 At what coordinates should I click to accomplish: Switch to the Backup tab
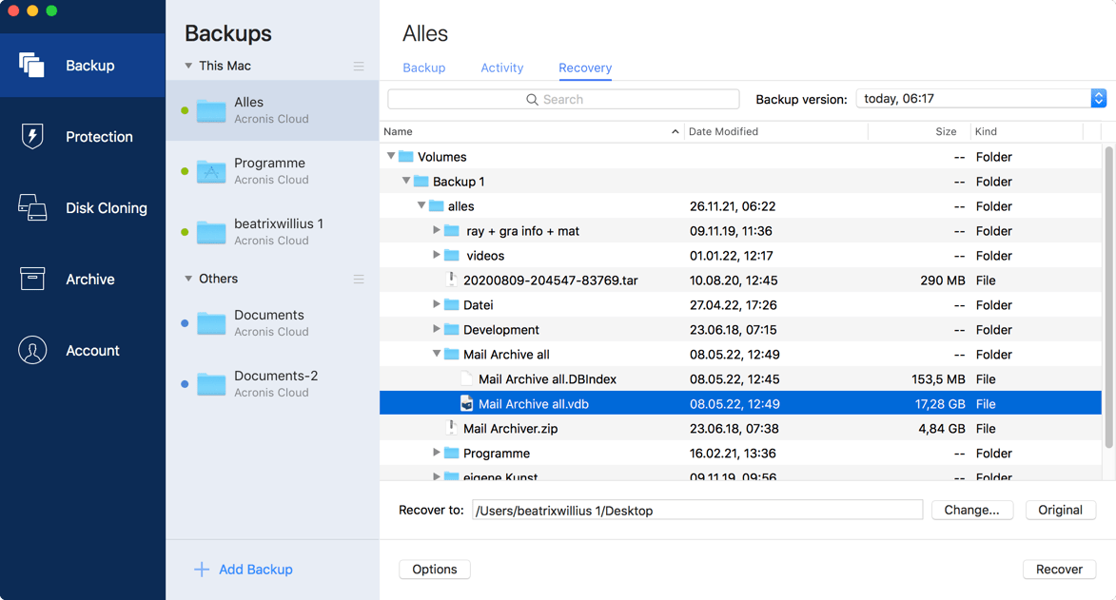pos(423,68)
